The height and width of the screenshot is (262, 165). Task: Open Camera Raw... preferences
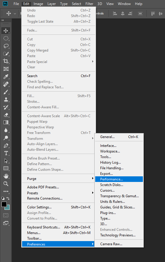119,244
